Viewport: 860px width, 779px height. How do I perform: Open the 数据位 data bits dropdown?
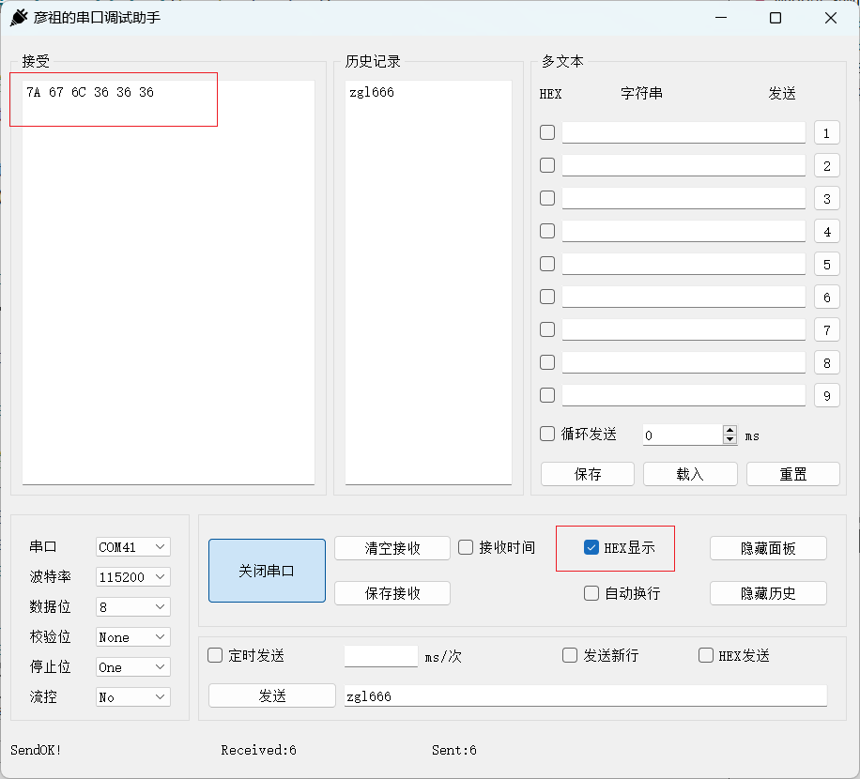click(132, 607)
